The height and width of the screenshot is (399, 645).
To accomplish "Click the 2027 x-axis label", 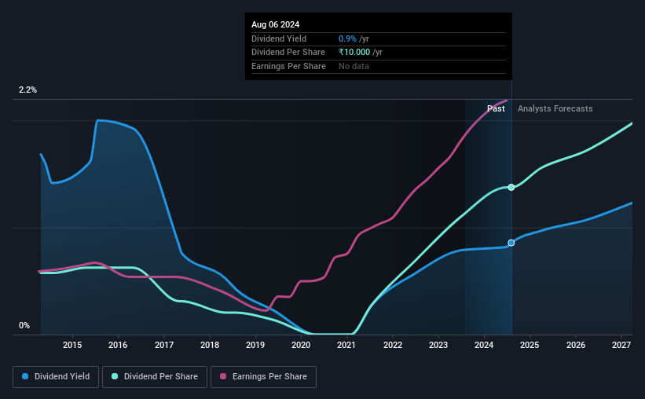I will tap(621, 345).
